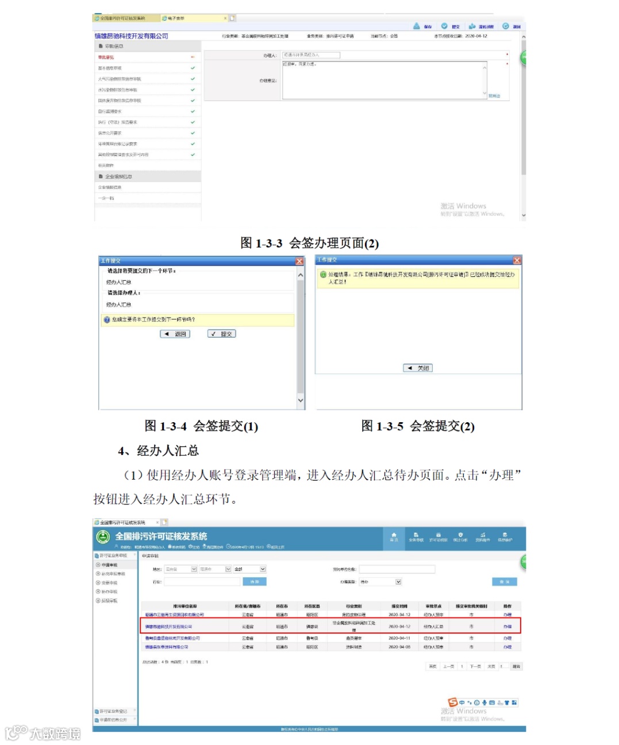Screen dimensions: 619x745
Task: Open 基本信息审核 in the left list
Action: pyautogui.click(x=148, y=68)
